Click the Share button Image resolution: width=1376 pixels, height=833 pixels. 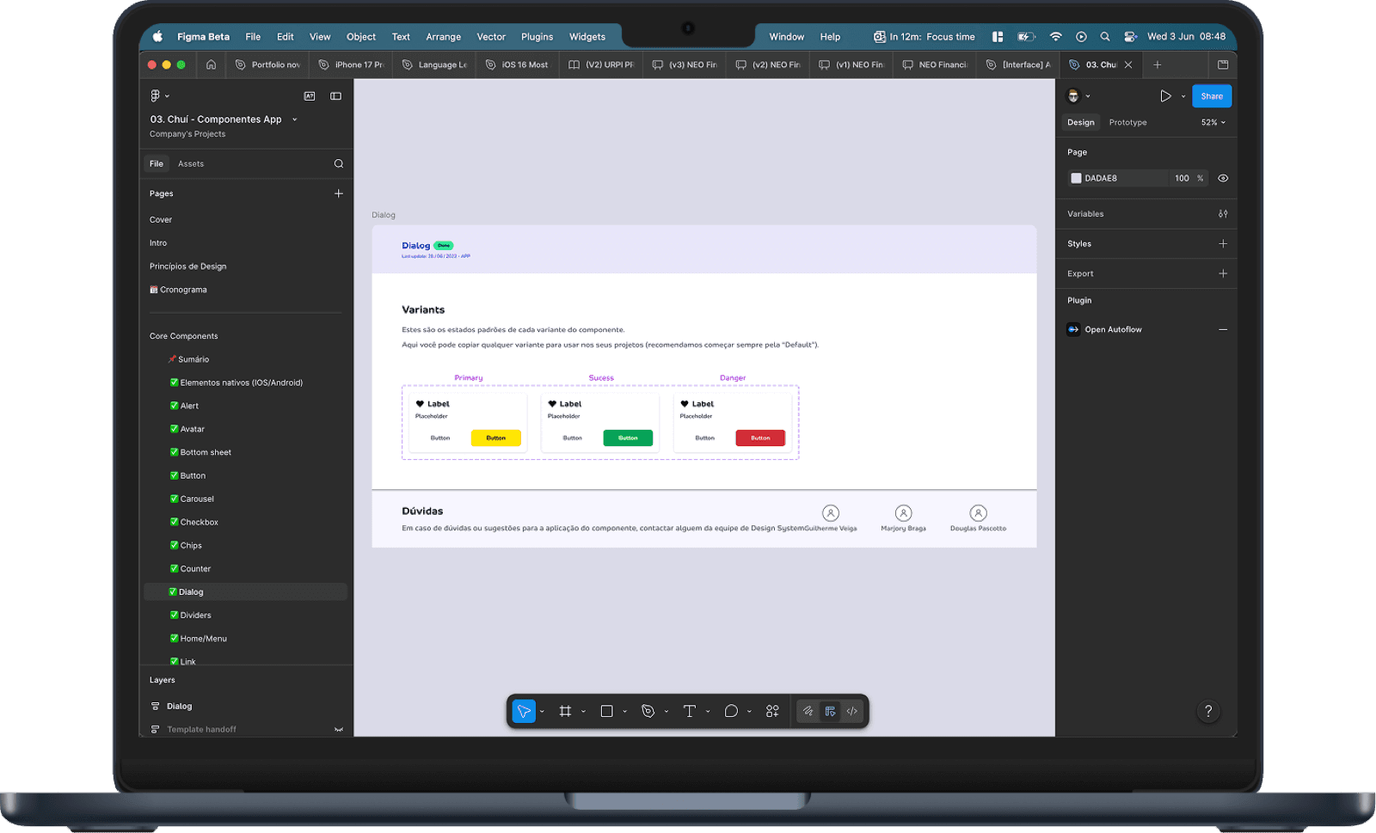[1212, 96]
